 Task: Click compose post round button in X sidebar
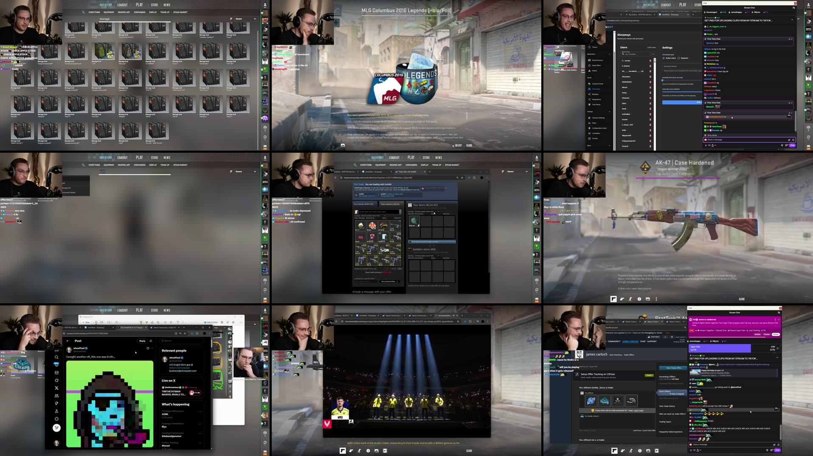tap(56, 428)
